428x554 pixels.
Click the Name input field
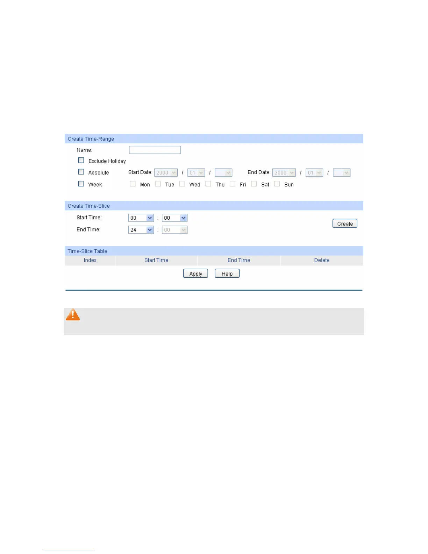click(x=155, y=150)
